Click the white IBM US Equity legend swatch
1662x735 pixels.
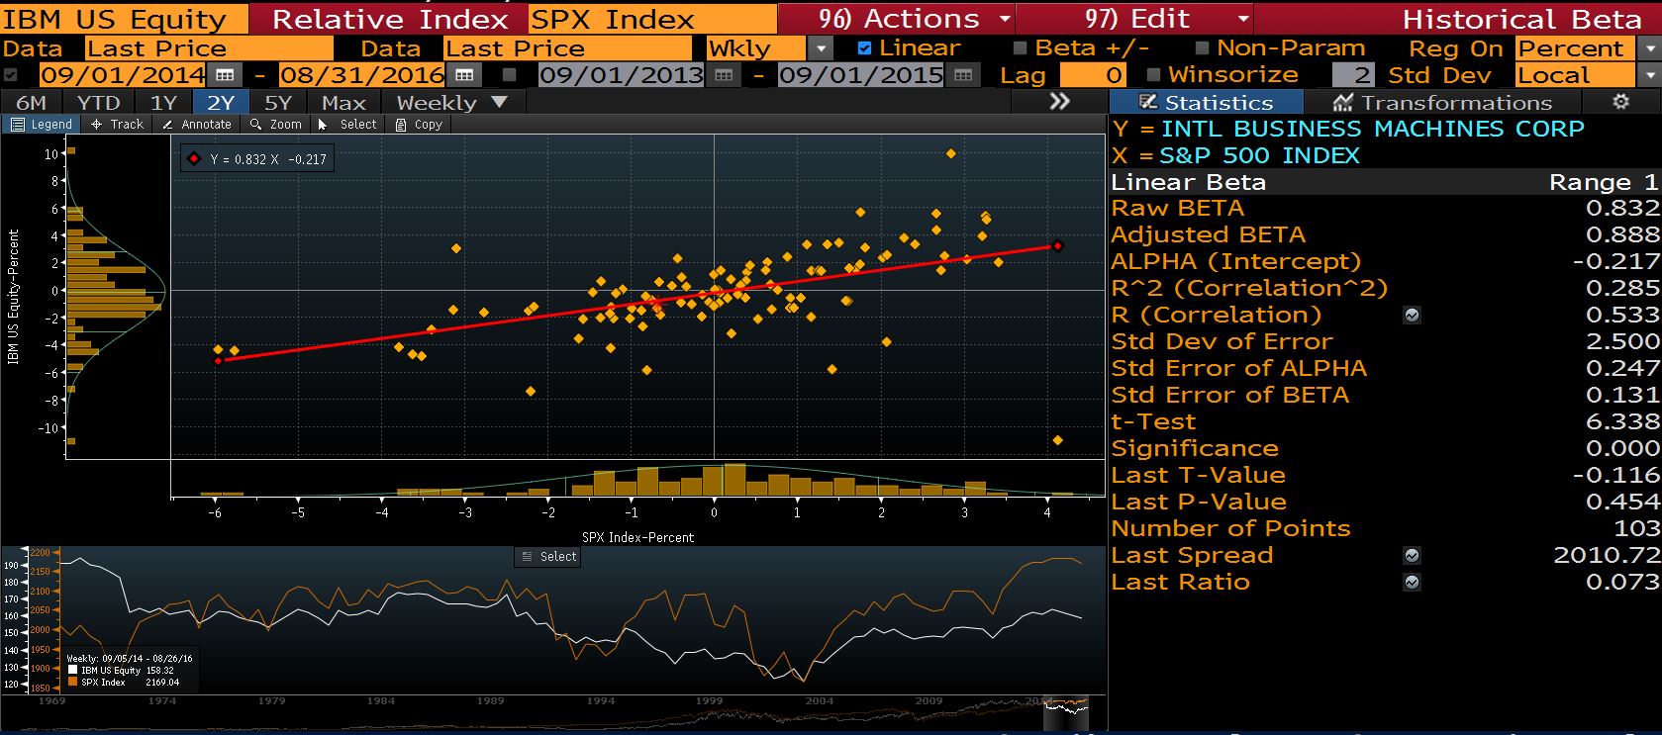pyautogui.click(x=72, y=671)
